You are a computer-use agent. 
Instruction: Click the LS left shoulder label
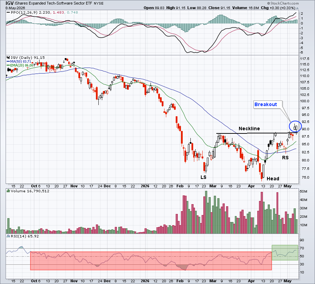pos(203,177)
